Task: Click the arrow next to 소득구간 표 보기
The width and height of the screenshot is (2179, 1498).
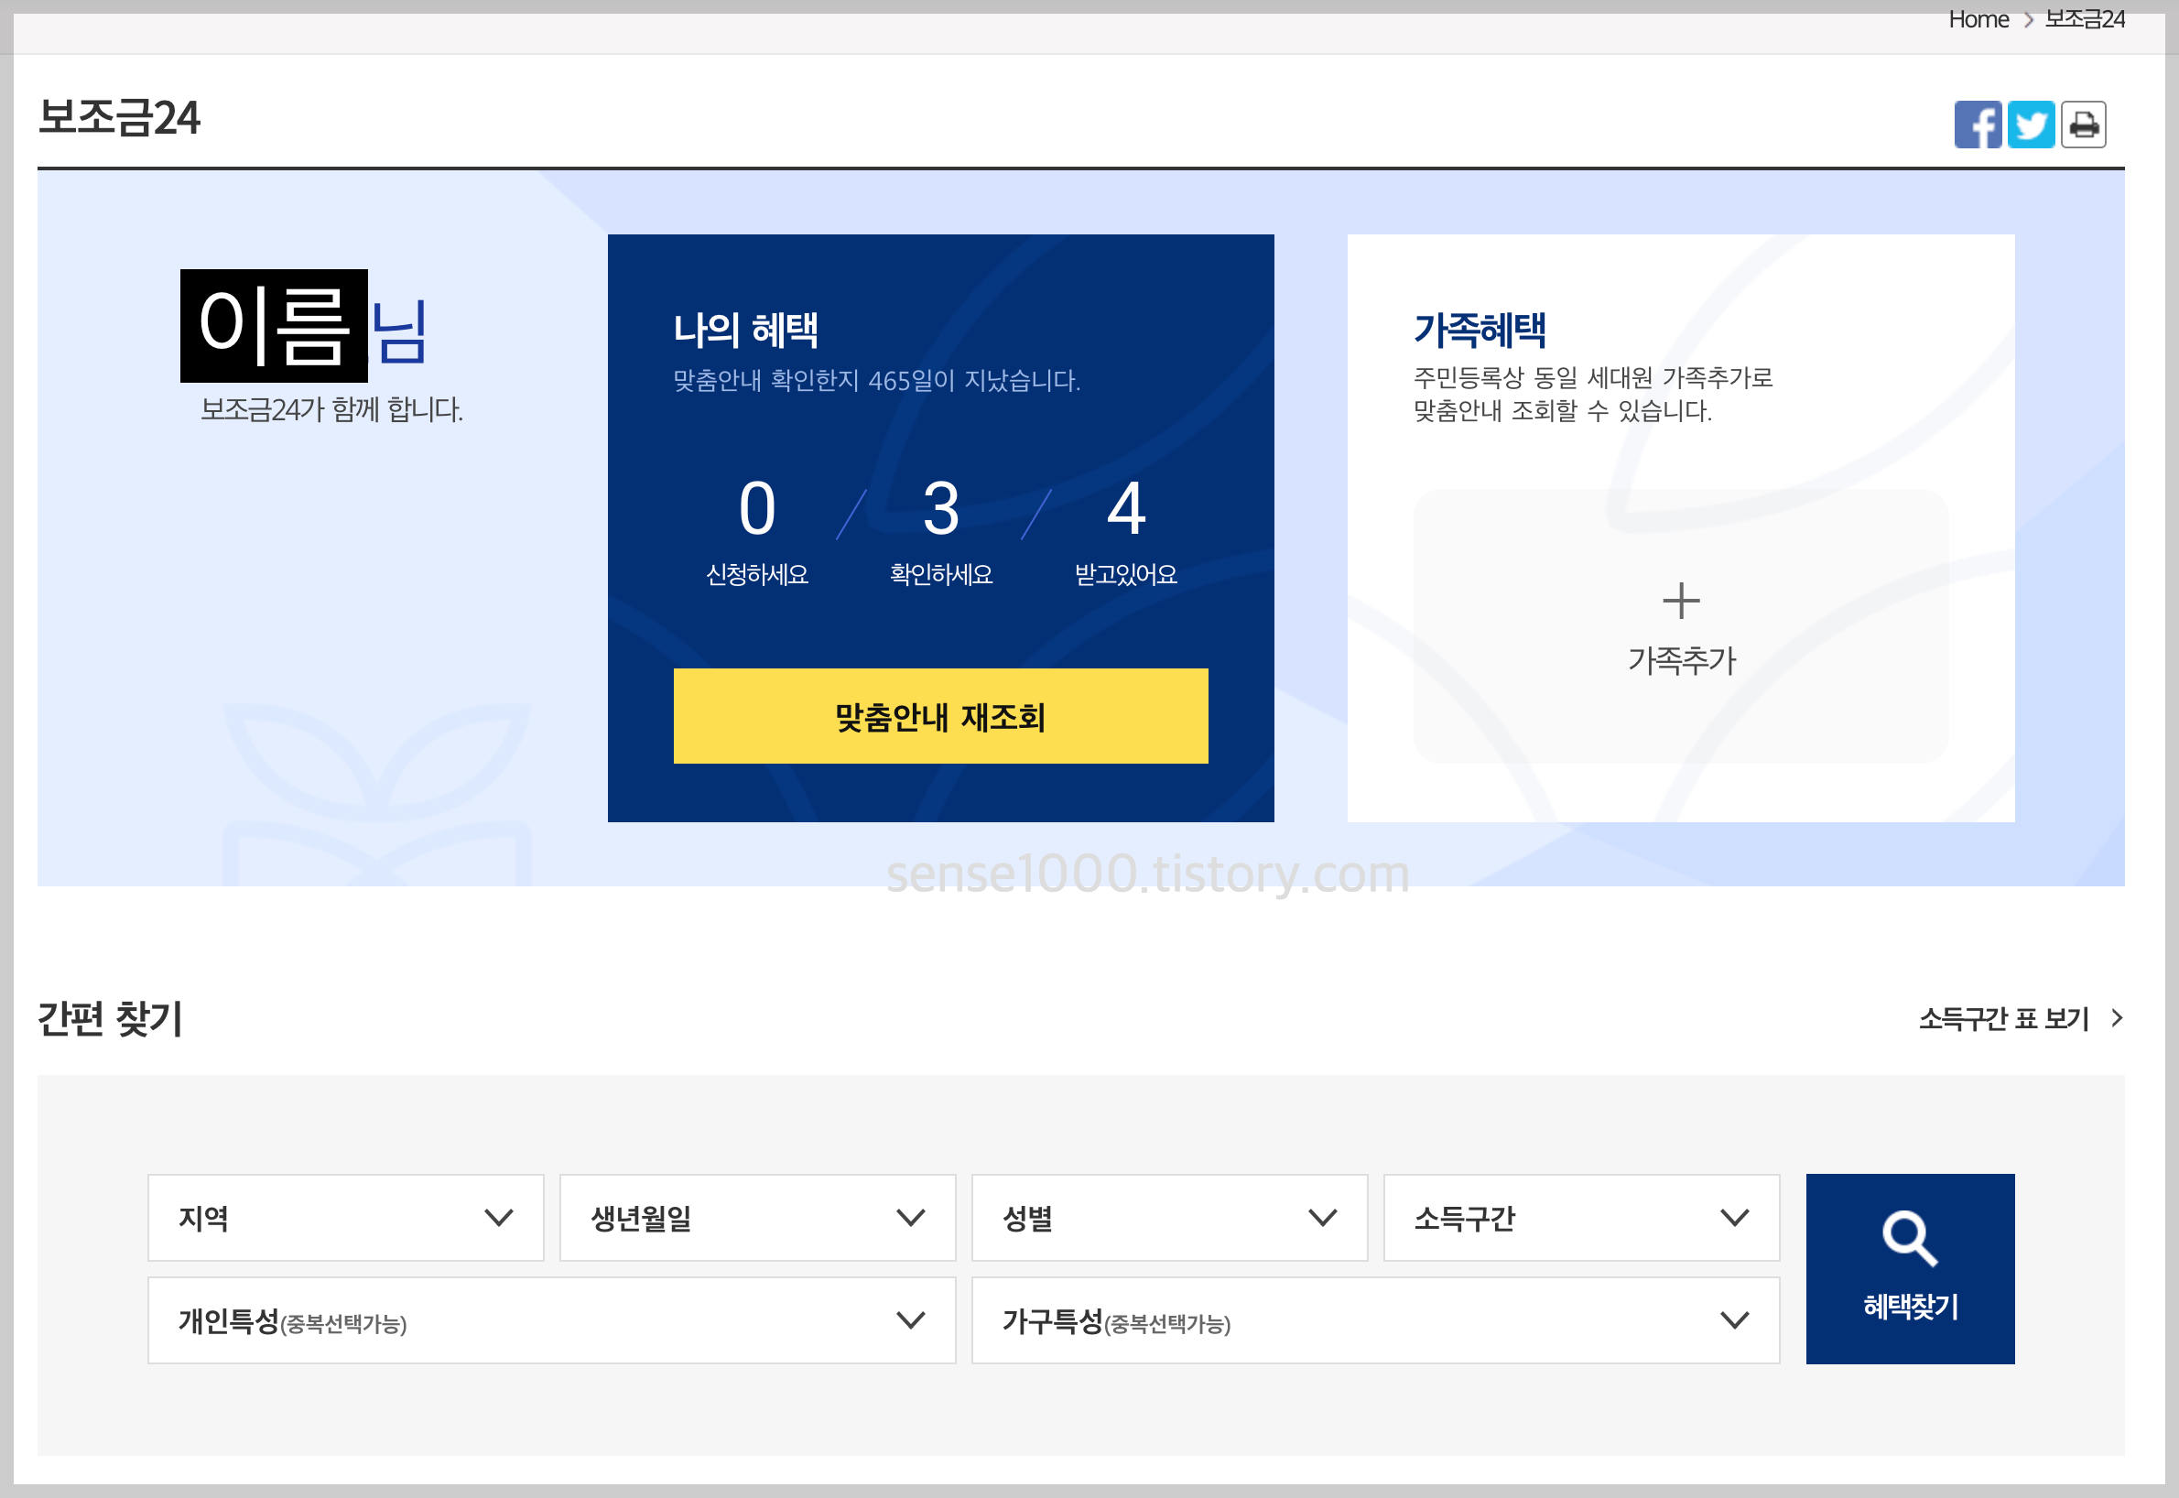Action: click(x=2116, y=1017)
